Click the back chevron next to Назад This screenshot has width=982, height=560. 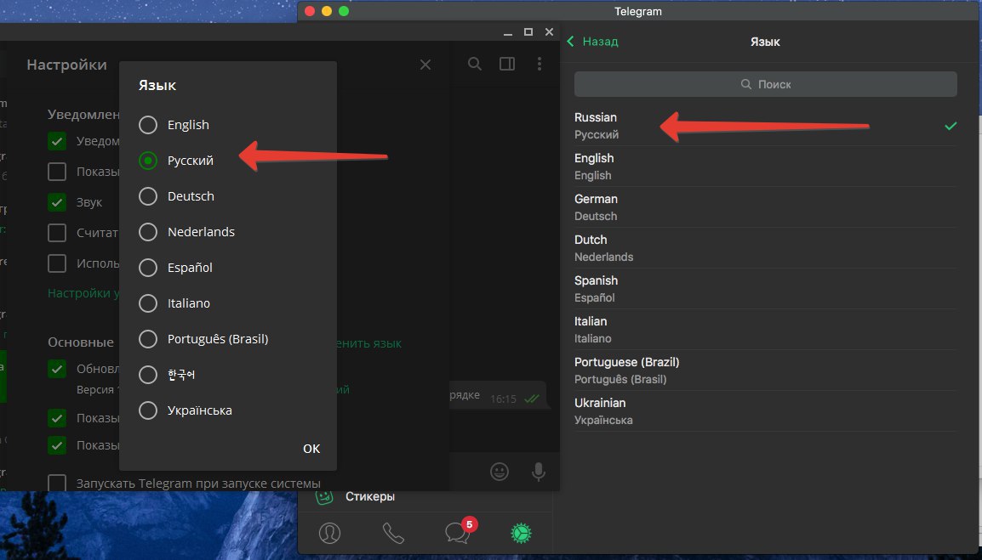point(570,42)
